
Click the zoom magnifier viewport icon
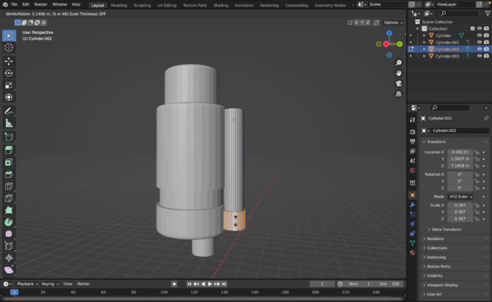(398, 63)
